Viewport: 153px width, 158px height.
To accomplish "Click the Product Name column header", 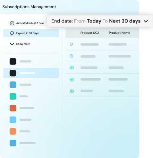I will tap(119, 33).
